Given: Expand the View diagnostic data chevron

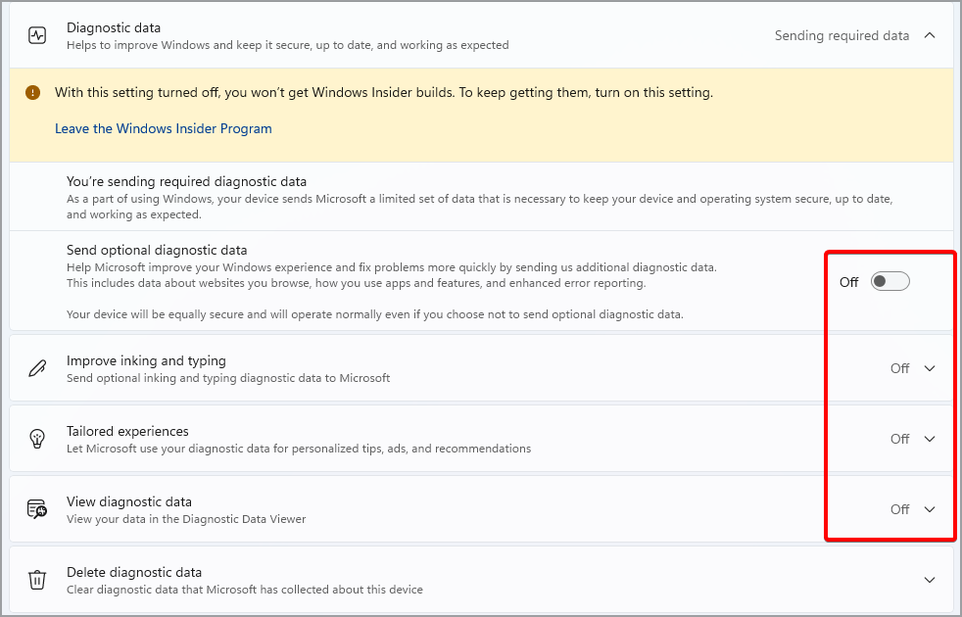Looking at the screenshot, I should [930, 509].
